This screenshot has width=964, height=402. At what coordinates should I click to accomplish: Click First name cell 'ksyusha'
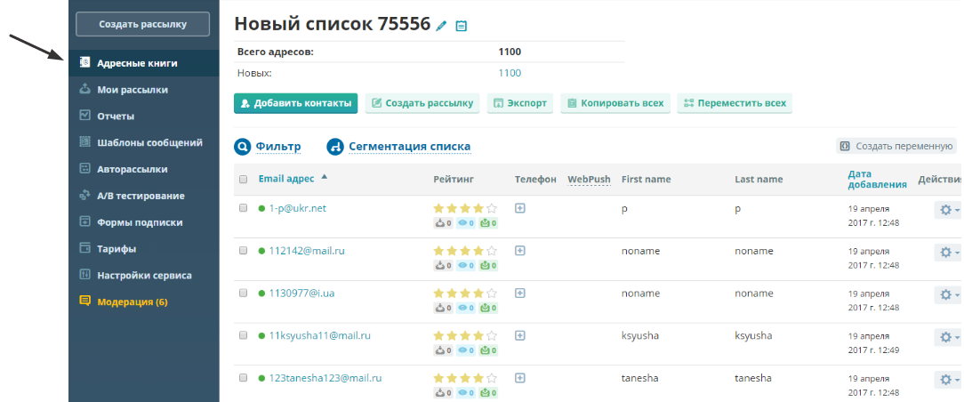(640, 335)
